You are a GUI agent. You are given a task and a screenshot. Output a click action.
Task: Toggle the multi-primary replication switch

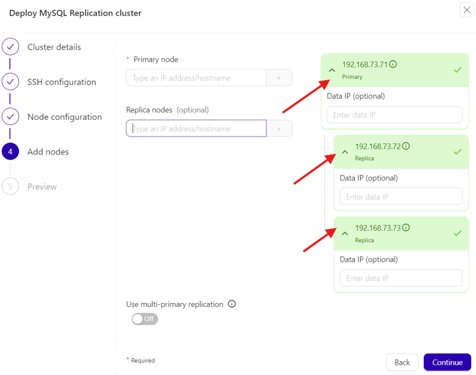tap(145, 319)
